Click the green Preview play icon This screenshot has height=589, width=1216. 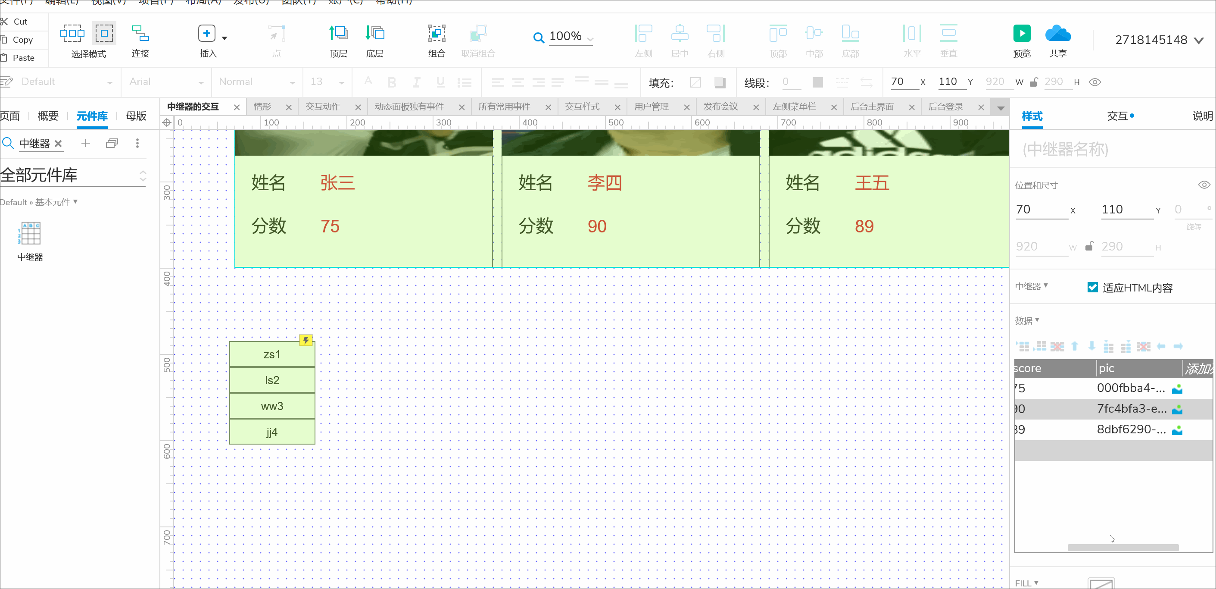(x=1021, y=34)
